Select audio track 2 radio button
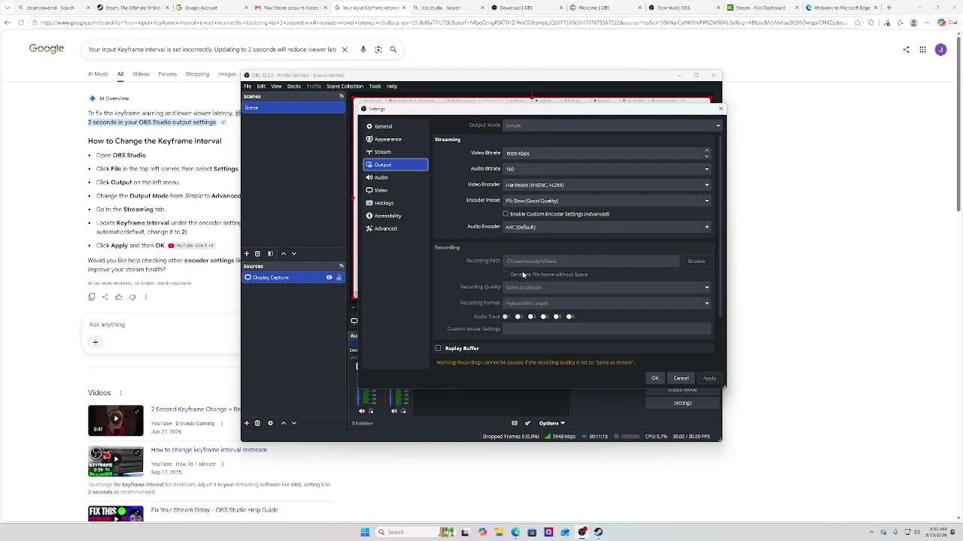 pos(518,317)
